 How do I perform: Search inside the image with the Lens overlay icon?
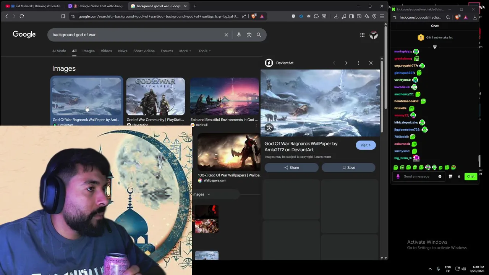(x=269, y=128)
